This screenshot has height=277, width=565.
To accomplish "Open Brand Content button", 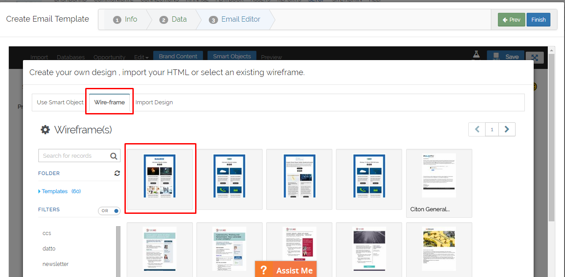I will [x=178, y=56].
